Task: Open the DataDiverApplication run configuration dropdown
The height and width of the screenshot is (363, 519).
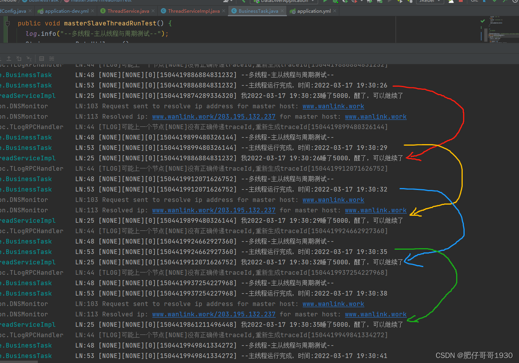Action: coord(284,1)
